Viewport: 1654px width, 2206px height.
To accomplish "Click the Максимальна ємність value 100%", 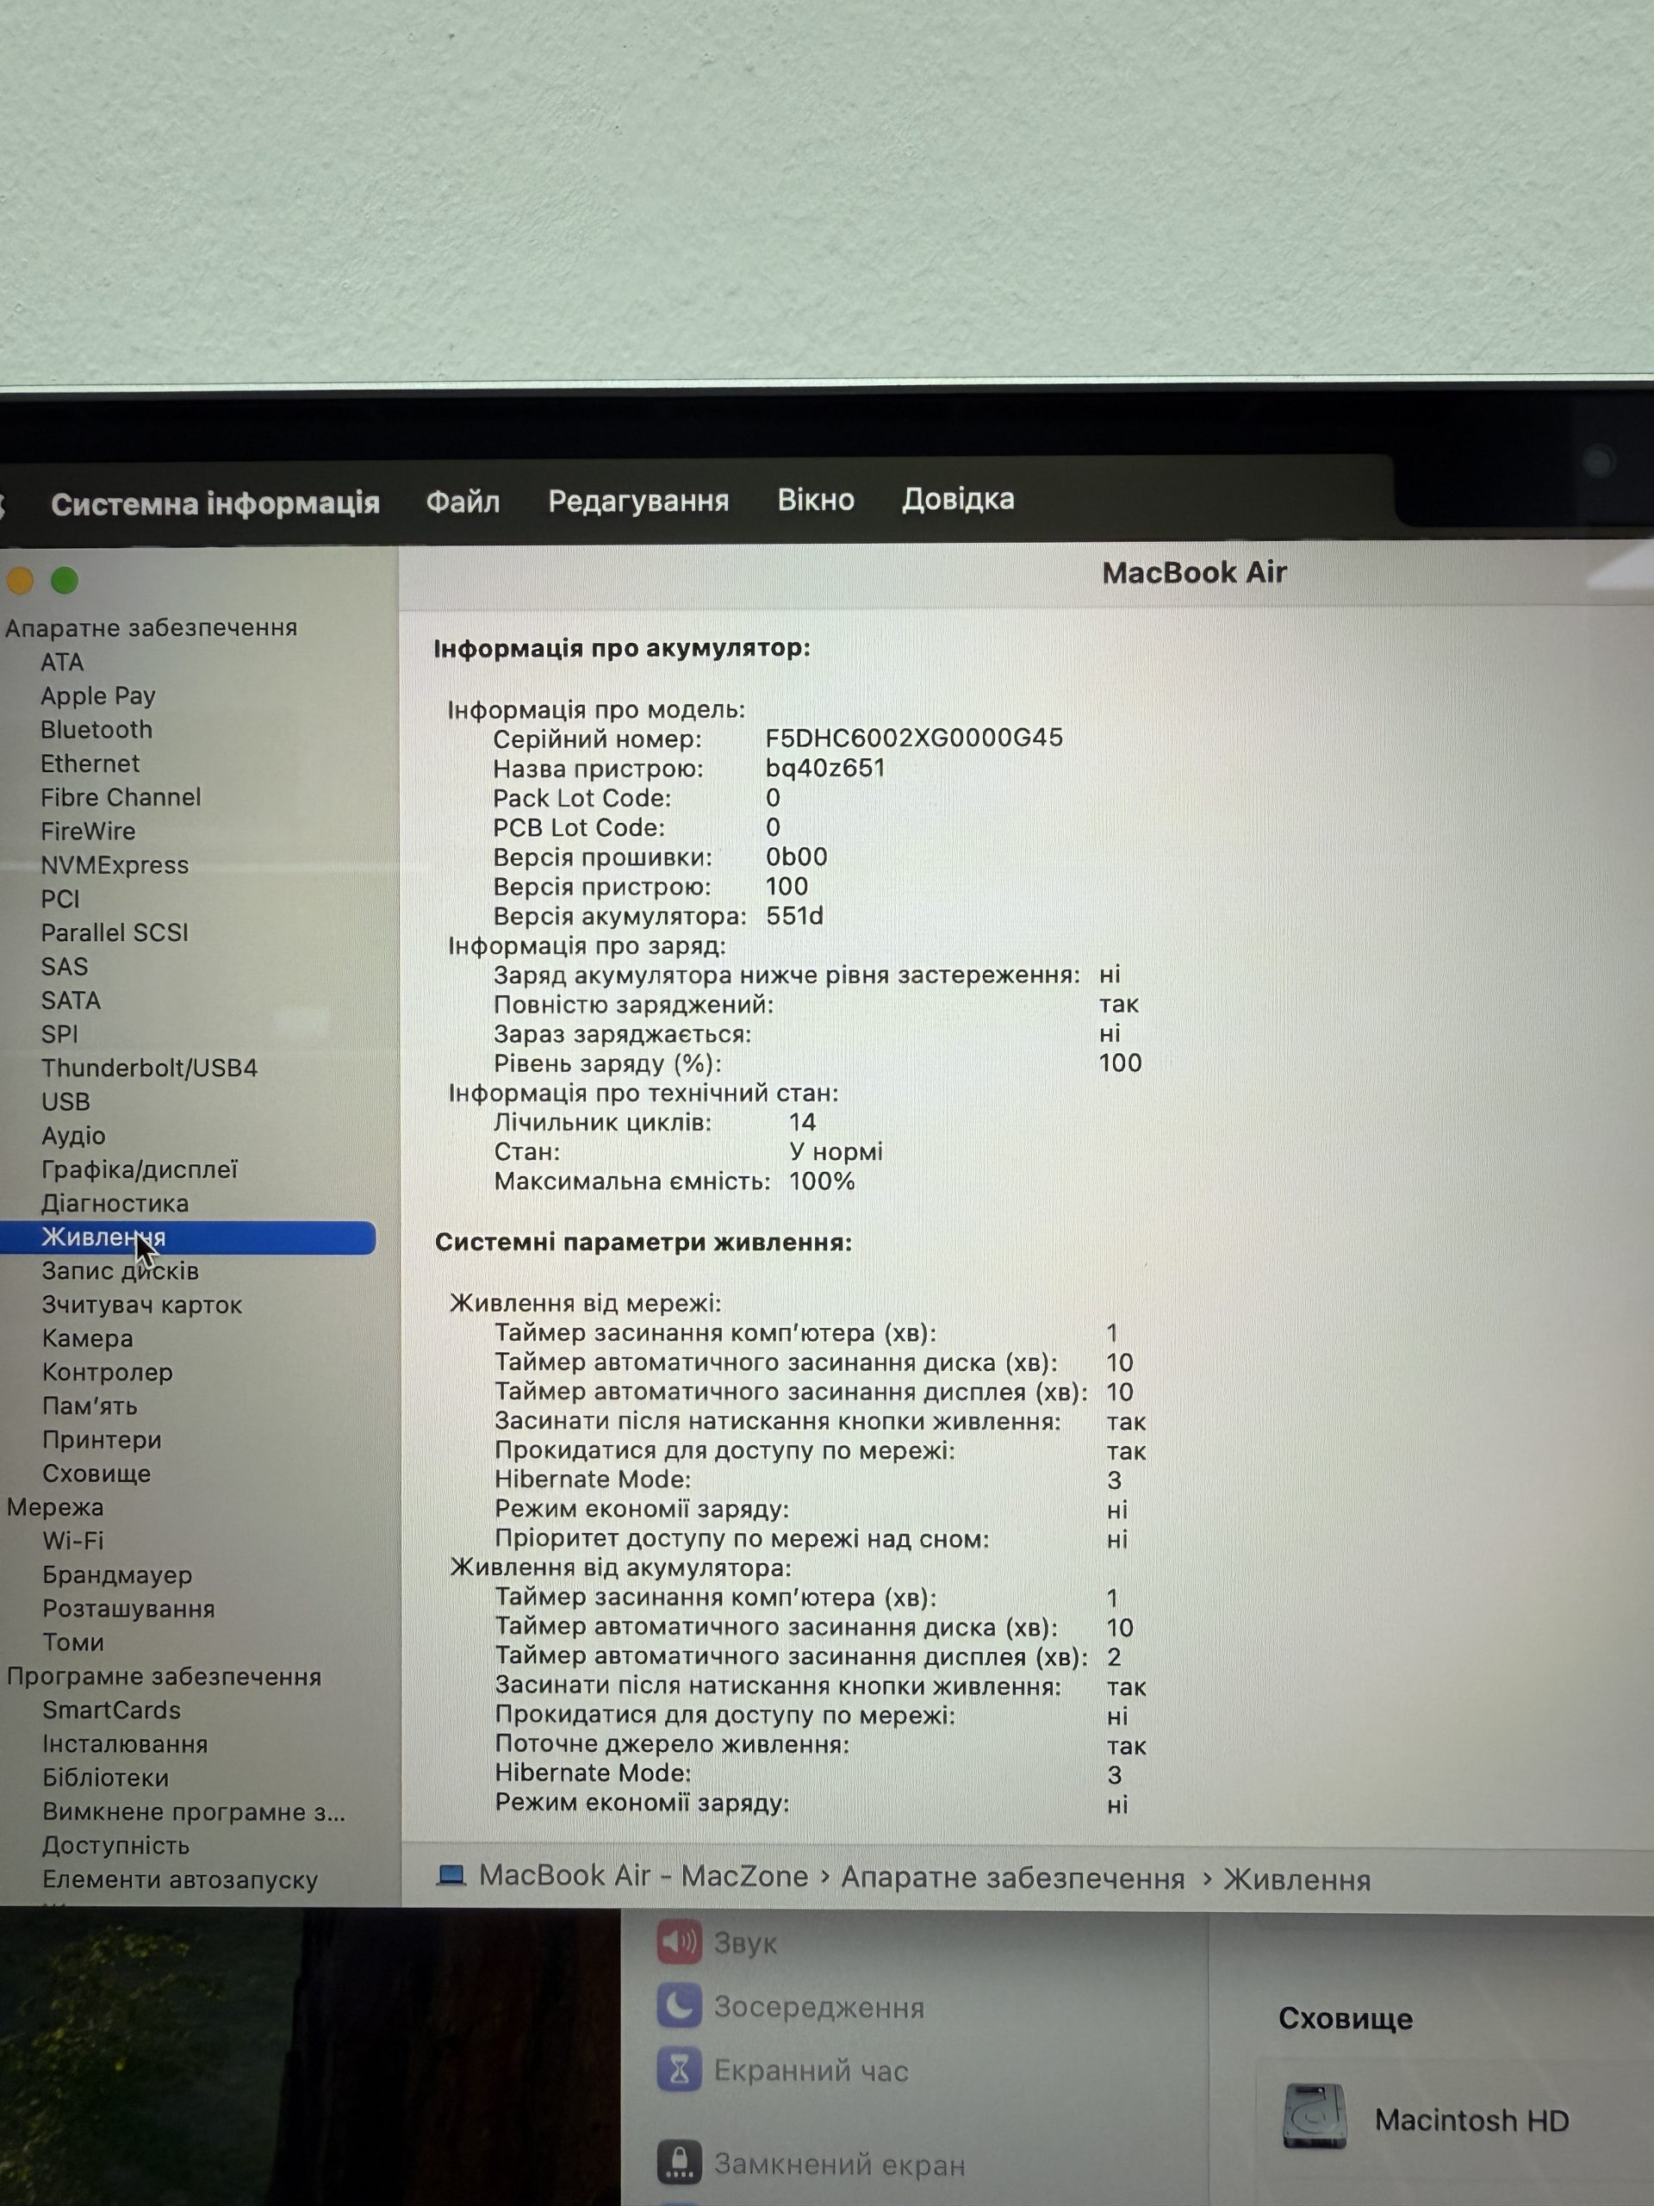I will tap(823, 1181).
